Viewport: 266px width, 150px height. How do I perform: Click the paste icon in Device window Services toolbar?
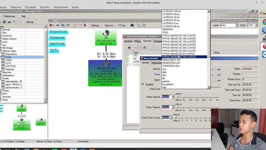[145, 47]
